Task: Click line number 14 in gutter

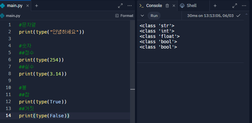Action: click(x=8, y=116)
